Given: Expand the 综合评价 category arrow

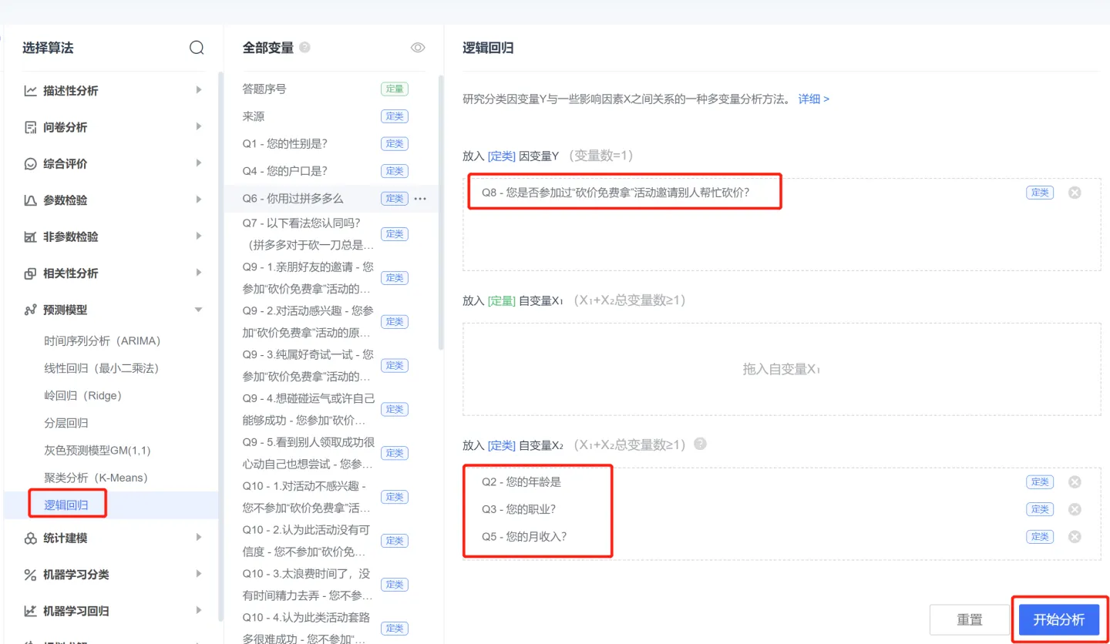Looking at the screenshot, I should (x=199, y=163).
